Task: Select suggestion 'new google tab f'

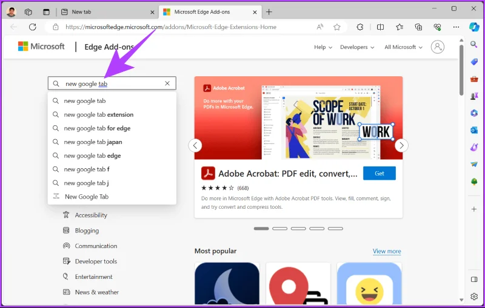Action: (x=112, y=169)
